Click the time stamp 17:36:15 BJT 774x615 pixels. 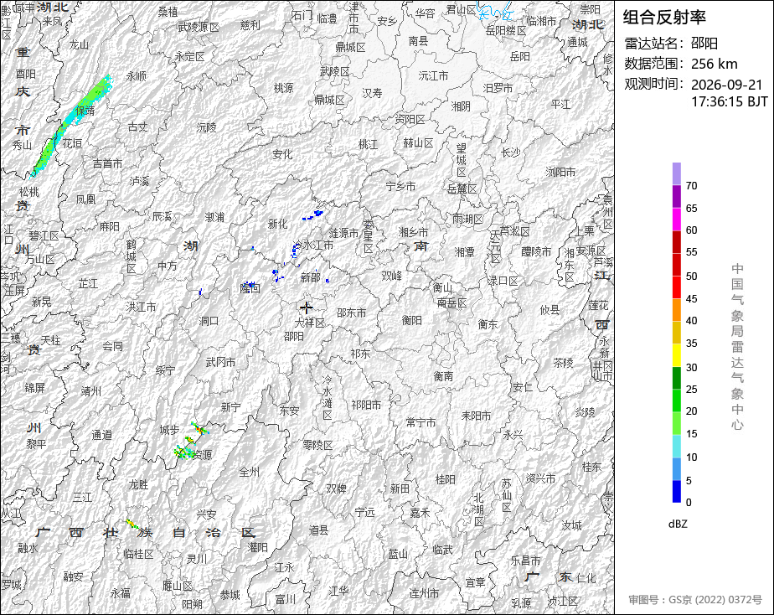tap(729, 101)
